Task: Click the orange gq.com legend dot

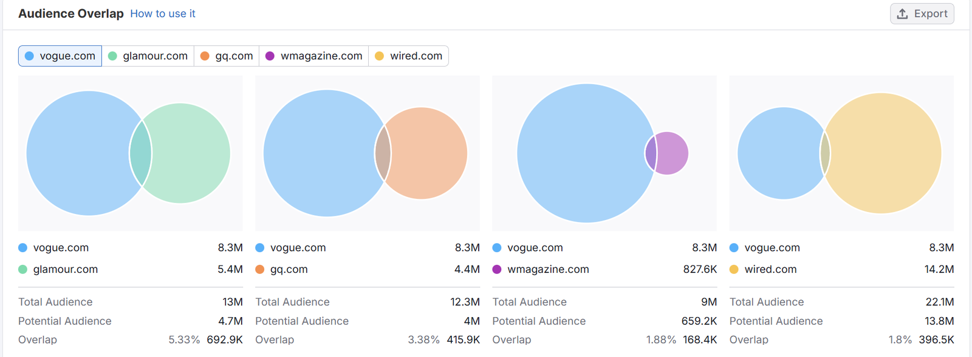Action: 260,269
